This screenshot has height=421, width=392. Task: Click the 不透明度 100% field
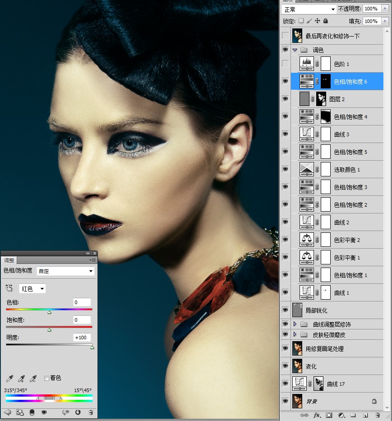click(372, 9)
